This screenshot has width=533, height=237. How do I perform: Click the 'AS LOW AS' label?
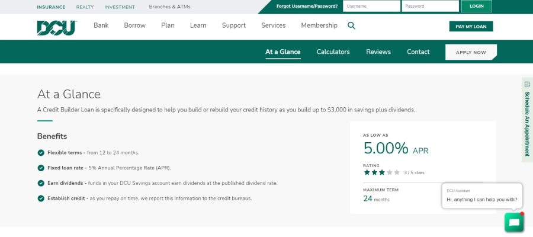coord(375,135)
